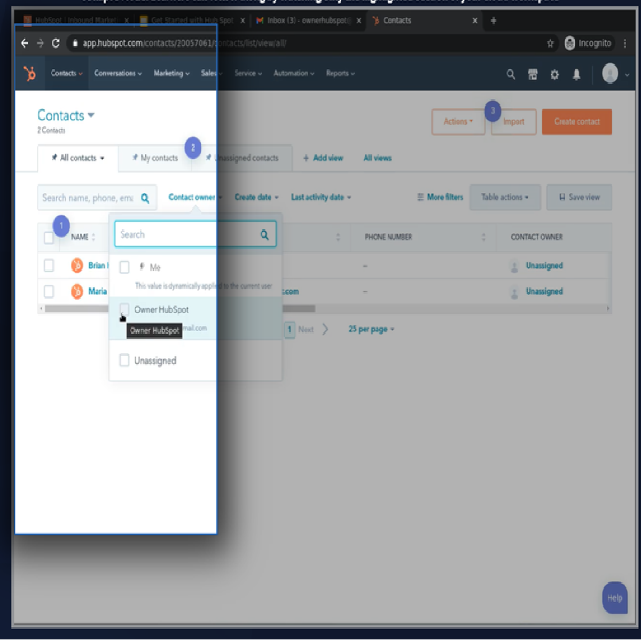The height and width of the screenshot is (641, 641).
Task: Click magnifier in owner dropdown search
Action: click(x=264, y=234)
